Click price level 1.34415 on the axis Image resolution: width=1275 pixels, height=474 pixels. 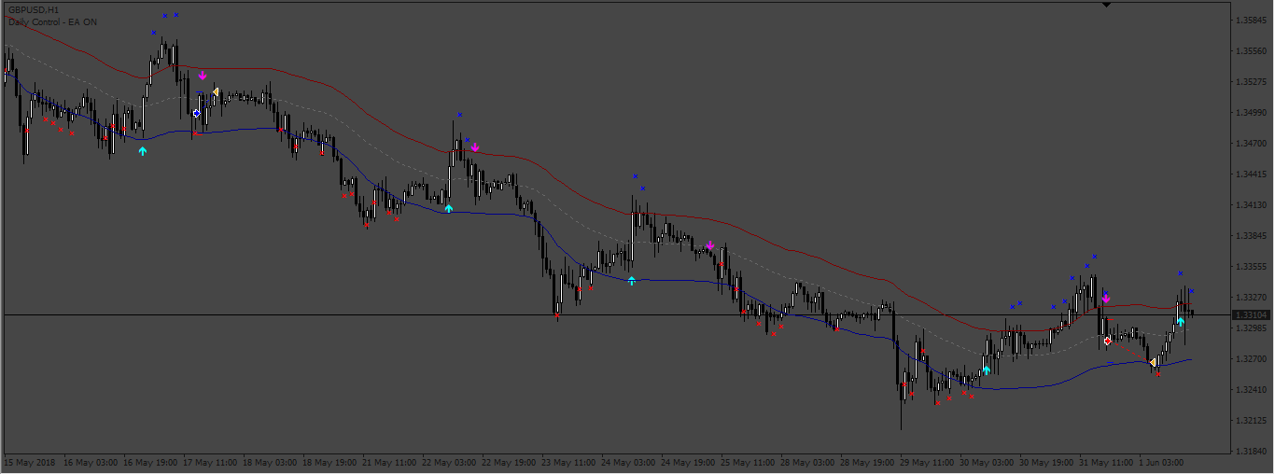coord(1250,174)
